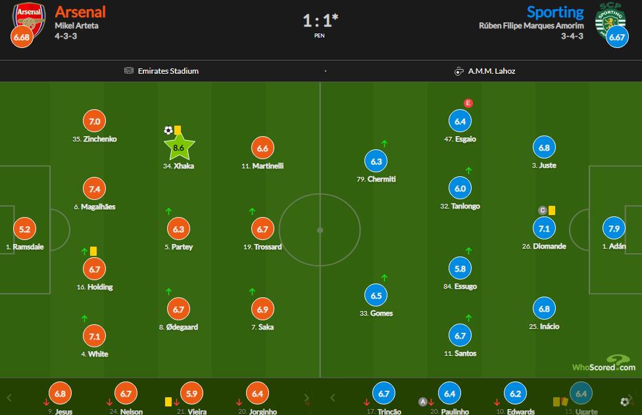The image size is (642, 415).
Task: Click the whistle icon beside A.M.M. Lahoz
Action: 459,71
